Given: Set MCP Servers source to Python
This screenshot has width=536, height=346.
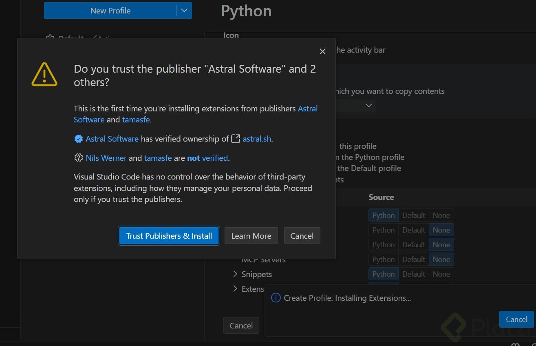Looking at the screenshot, I should (383, 259).
